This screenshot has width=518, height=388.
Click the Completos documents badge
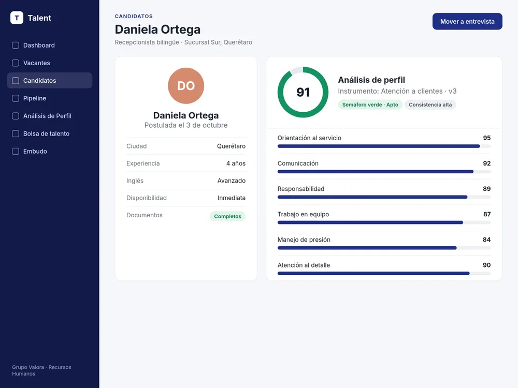click(x=227, y=216)
